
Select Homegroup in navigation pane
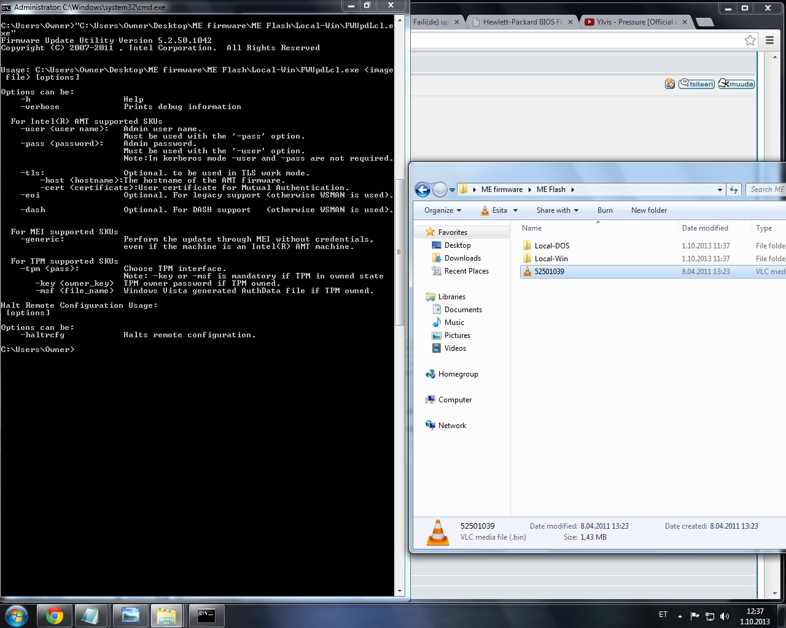(x=458, y=374)
